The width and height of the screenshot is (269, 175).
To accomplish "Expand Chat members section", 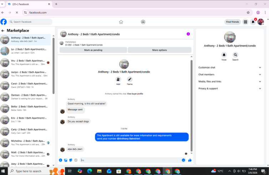I will (230, 74).
